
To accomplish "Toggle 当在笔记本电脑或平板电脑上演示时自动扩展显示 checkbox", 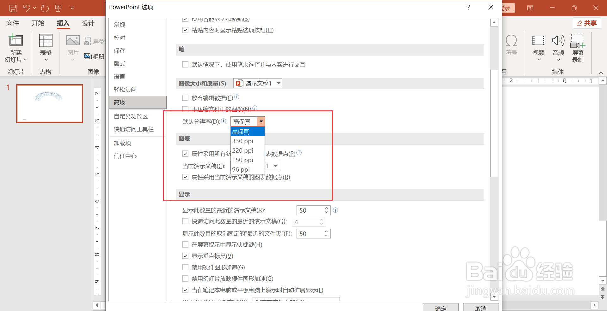I will pyautogui.click(x=185, y=290).
